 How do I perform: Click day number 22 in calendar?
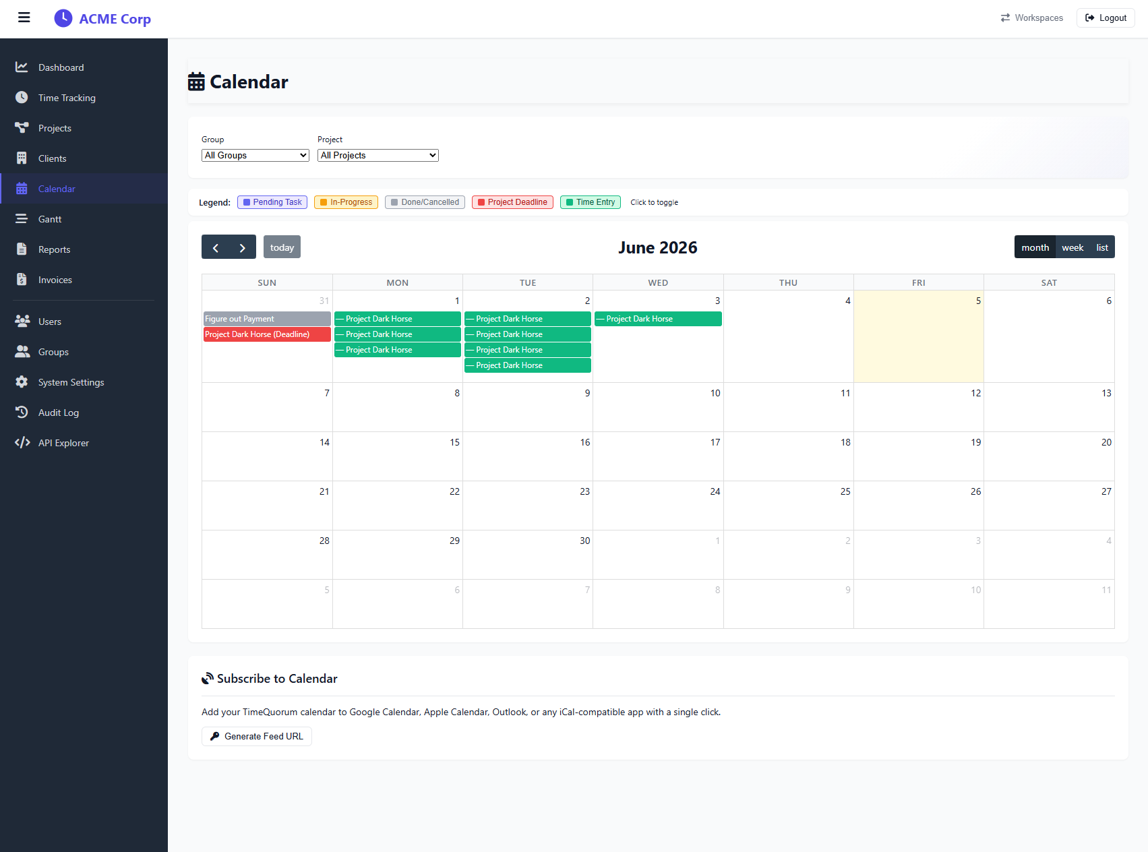click(454, 491)
